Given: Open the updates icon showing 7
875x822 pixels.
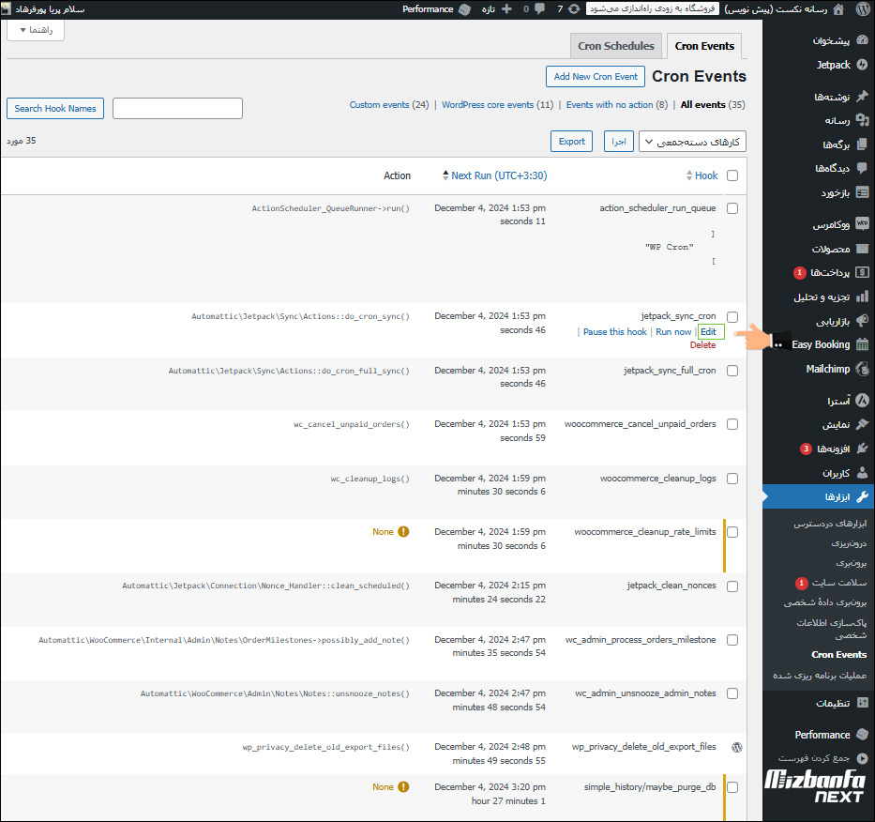Looking at the screenshot, I should click(574, 9).
